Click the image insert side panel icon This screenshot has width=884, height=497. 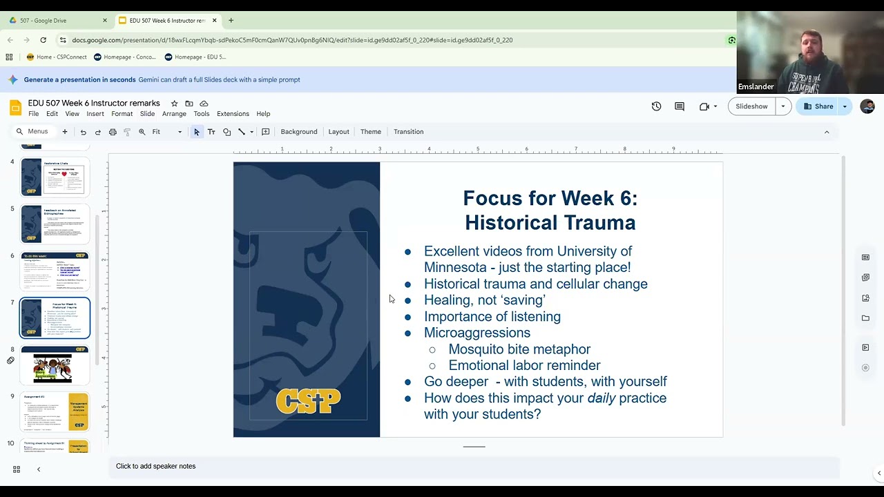[865, 298]
